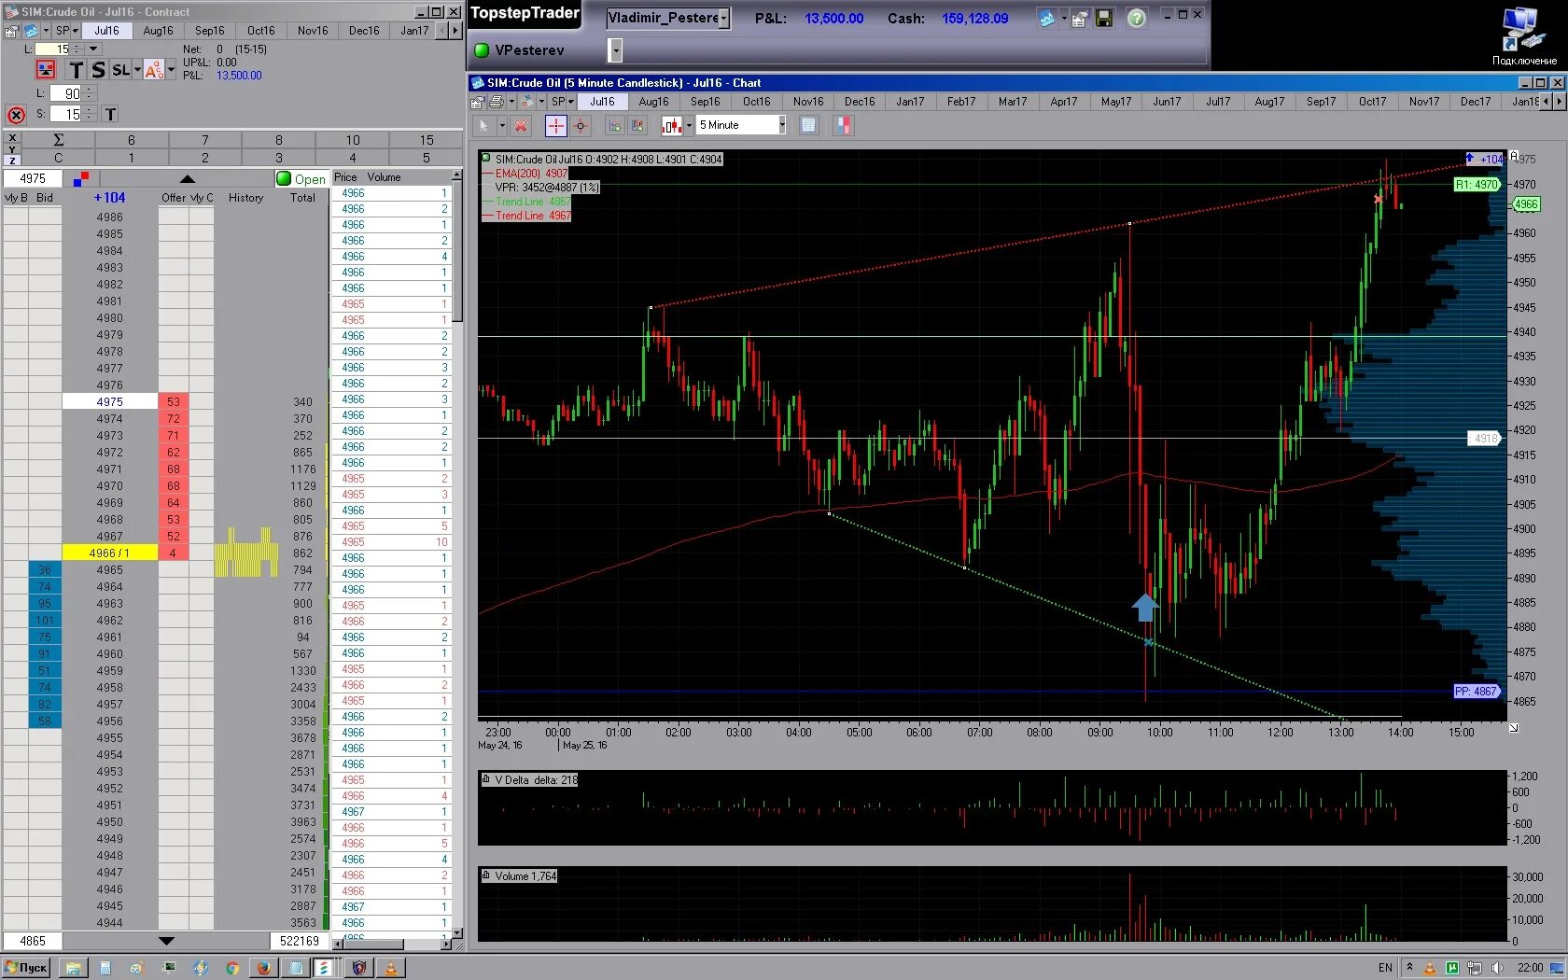1568x980 pixels.
Task: Select Oct16 tab in Chart window
Action: [x=757, y=102]
